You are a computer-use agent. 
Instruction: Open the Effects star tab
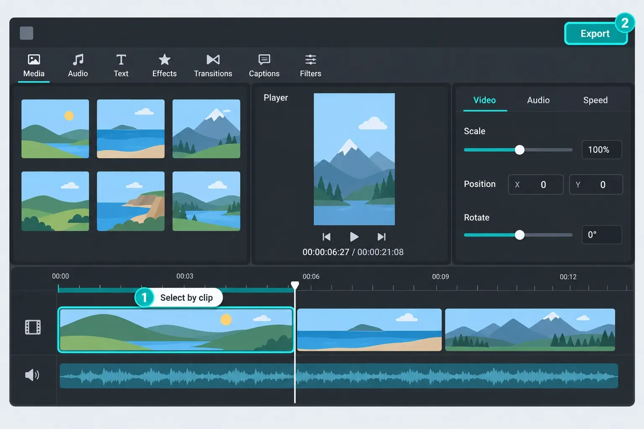coord(164,66)
